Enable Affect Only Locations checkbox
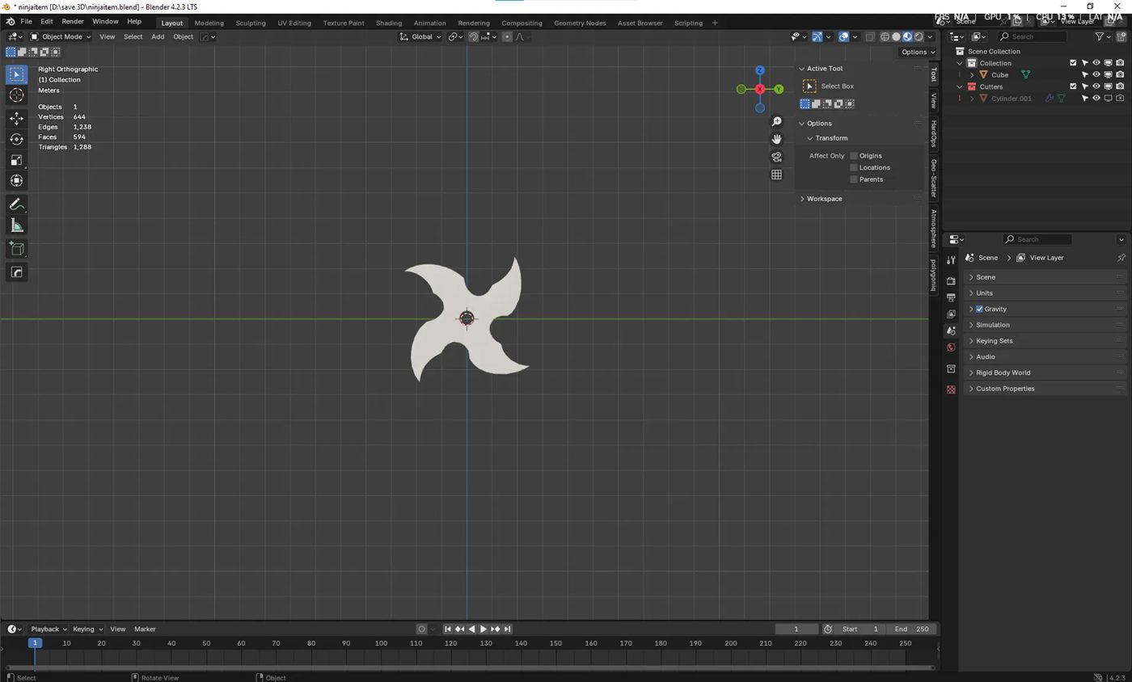Screen dimensions: 1132x682 [853, 168]
